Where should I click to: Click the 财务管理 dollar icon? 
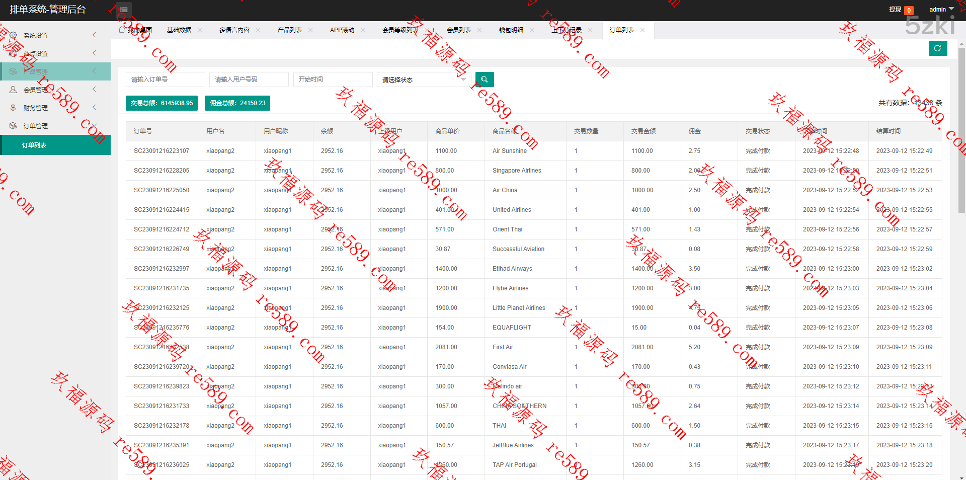[x=13, y=108]
